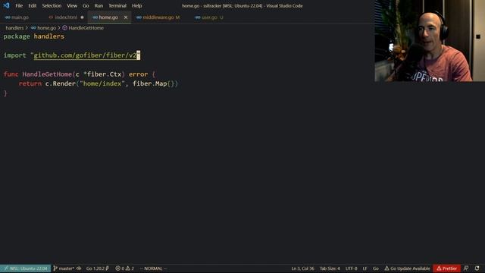Click the Ln 3, Col 36 cursor position

click(x=302, y=268)
